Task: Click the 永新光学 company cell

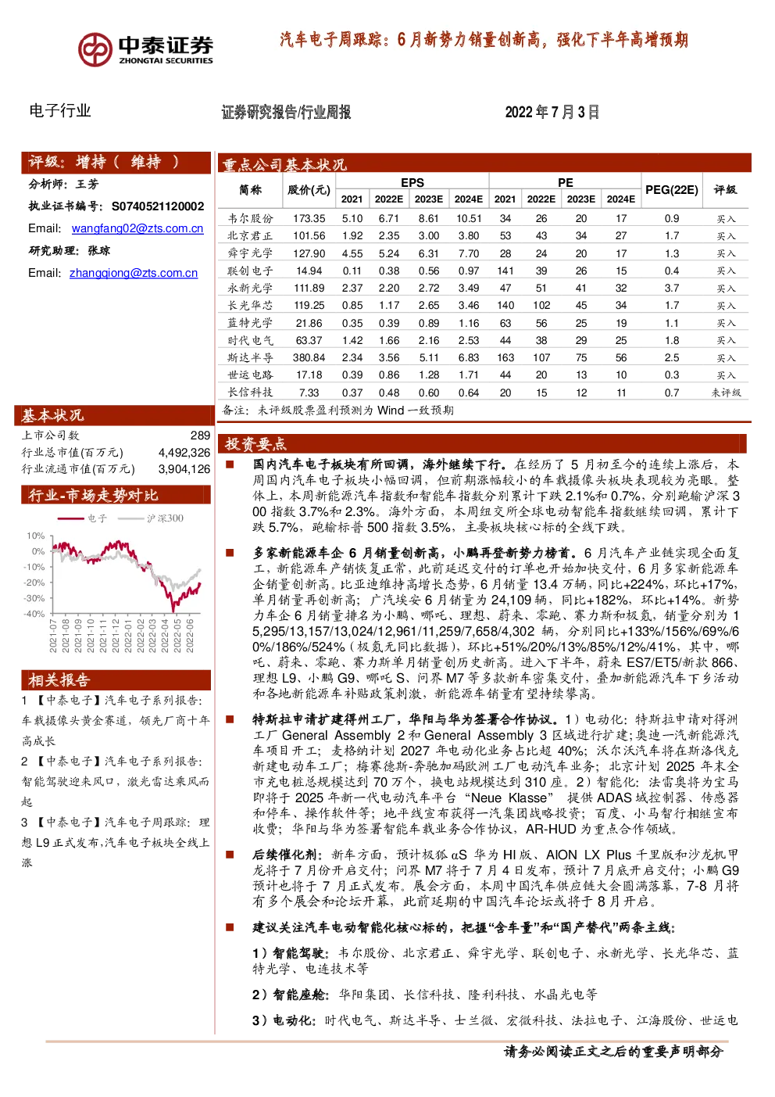Action: 250,289
